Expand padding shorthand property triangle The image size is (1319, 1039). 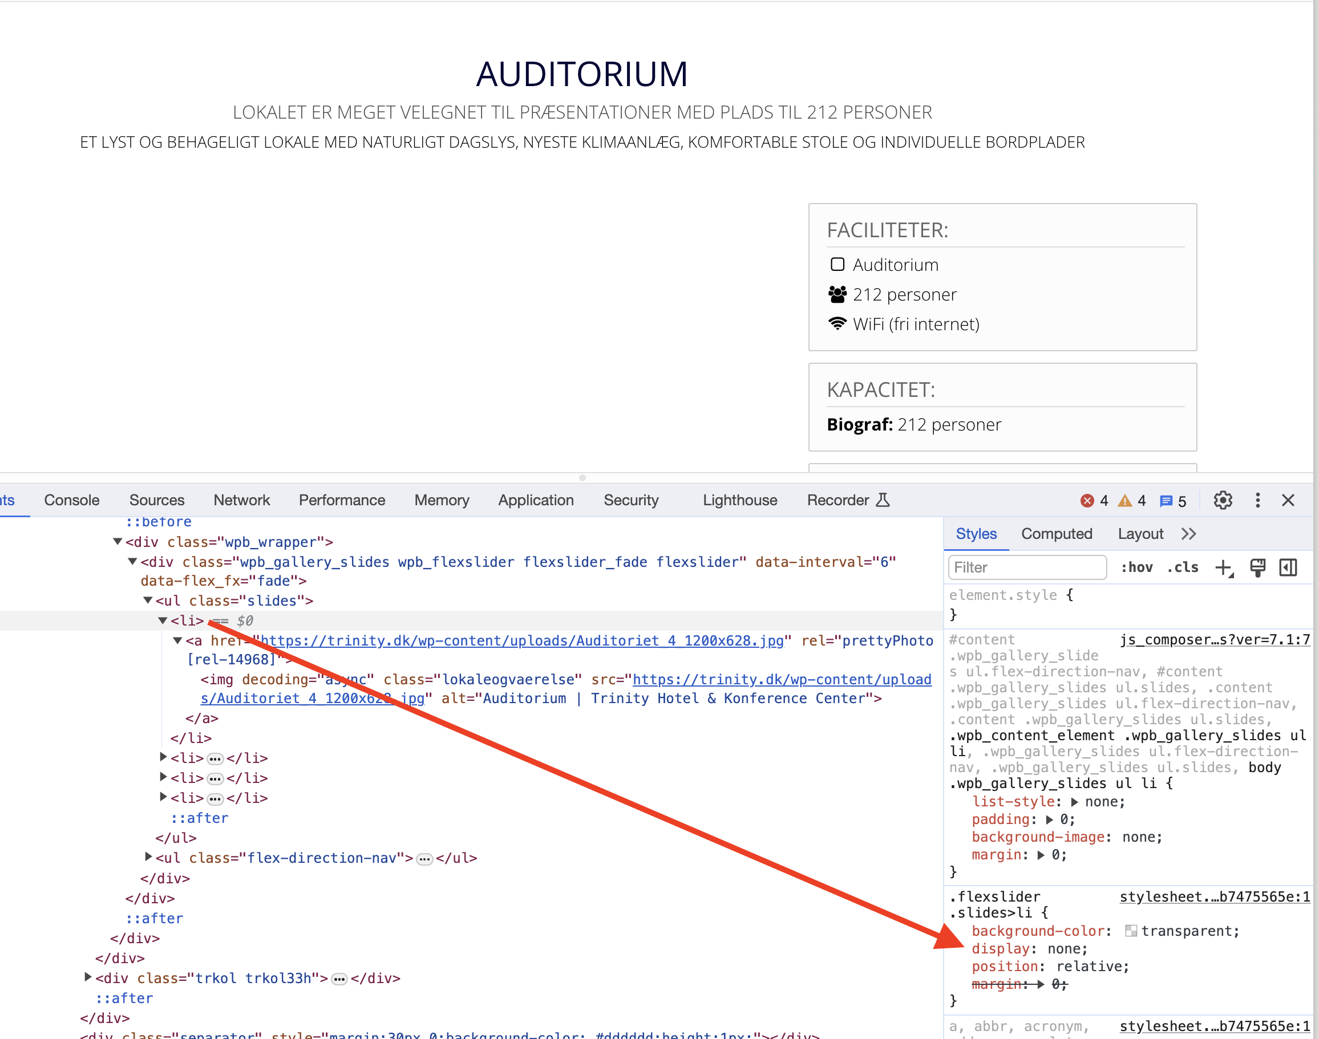pos(1049,819)
